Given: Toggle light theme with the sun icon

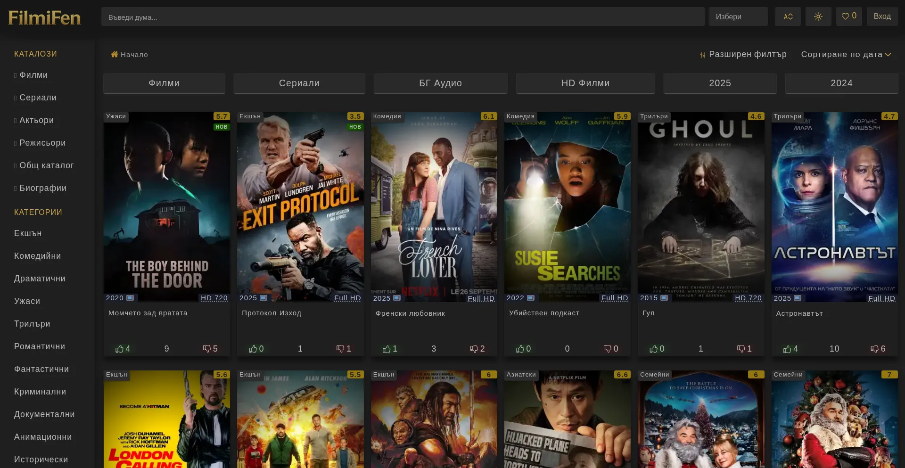Looking at the screenshot, I should 818,16.
